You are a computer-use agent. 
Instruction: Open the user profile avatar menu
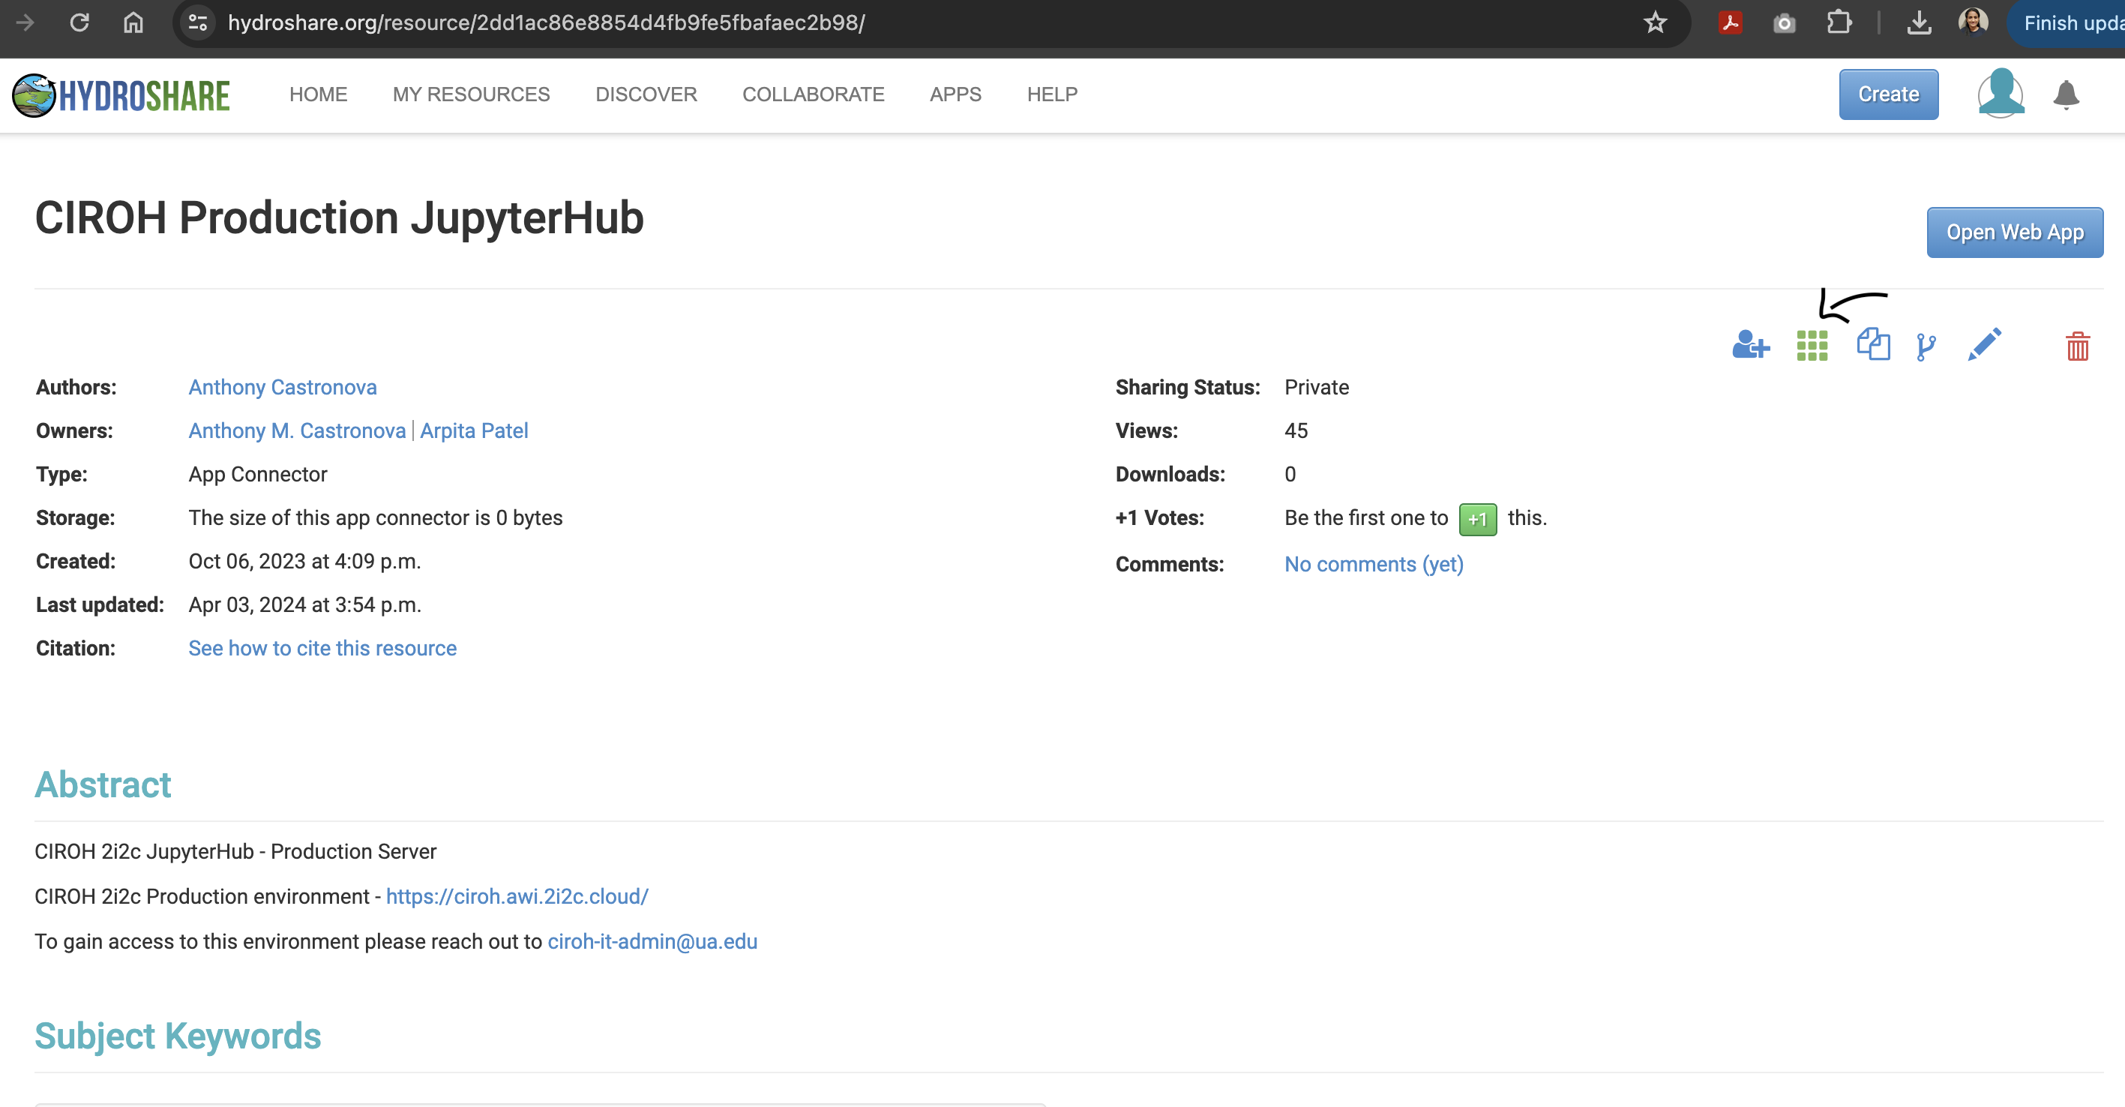tap(2001, 94)
